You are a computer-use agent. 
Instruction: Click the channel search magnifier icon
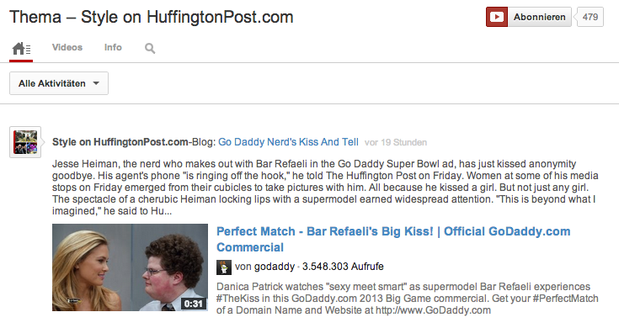click(x=150, y=48)
